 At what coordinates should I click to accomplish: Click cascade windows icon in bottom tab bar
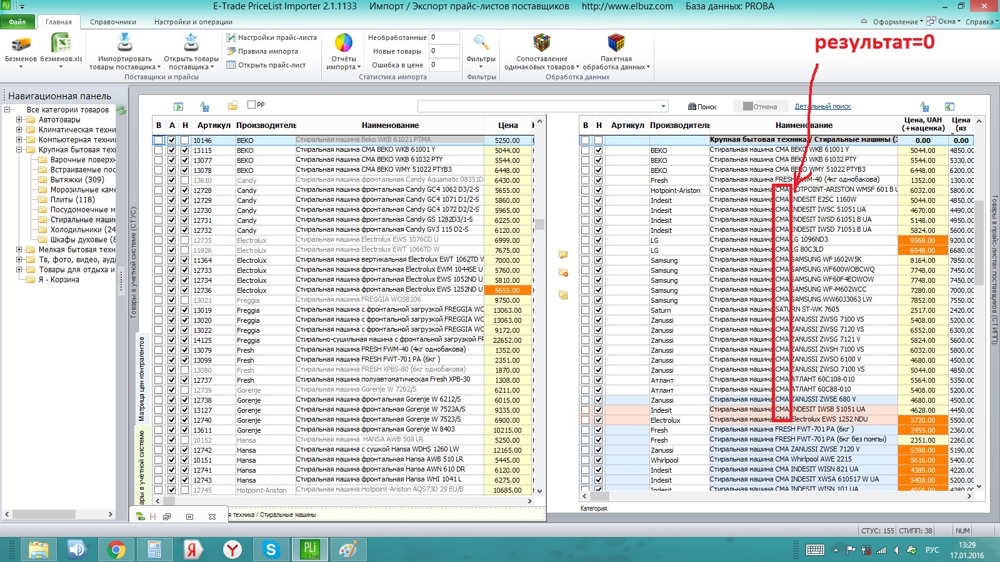(167, 517)
